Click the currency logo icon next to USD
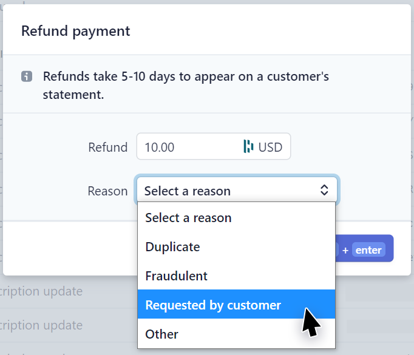 [248, 146]
